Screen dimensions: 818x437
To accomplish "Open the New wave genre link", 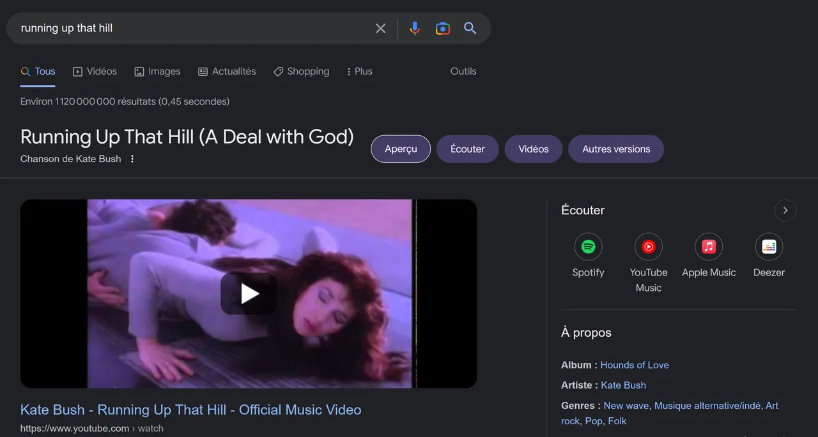I will tap(626, 406).
